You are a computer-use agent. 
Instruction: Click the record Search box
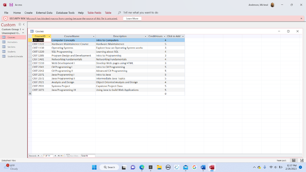(x=88, y=156)
